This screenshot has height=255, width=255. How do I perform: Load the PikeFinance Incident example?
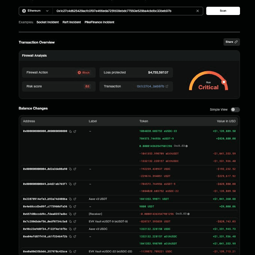(x=99, y=22)
